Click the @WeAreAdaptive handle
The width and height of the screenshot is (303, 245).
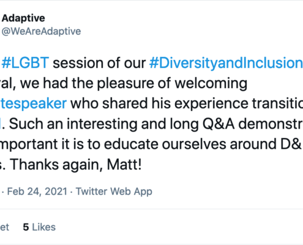coord(41,31)
